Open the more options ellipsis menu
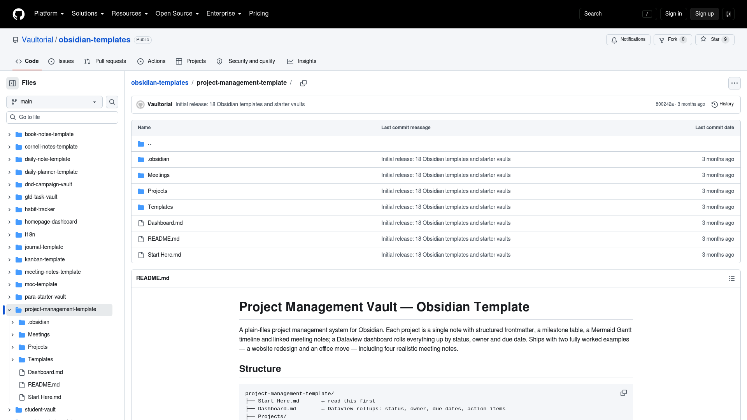This screenshot has height=420, width=747. point(734,83)
